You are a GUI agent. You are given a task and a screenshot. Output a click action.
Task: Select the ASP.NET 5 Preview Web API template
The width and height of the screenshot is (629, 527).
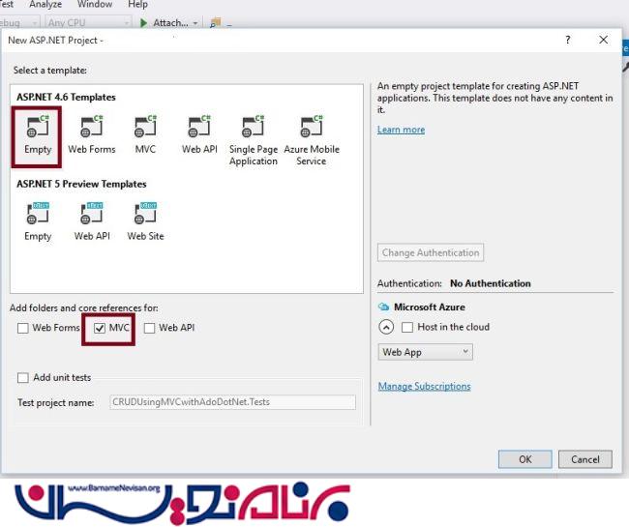[x=92, y=221]
